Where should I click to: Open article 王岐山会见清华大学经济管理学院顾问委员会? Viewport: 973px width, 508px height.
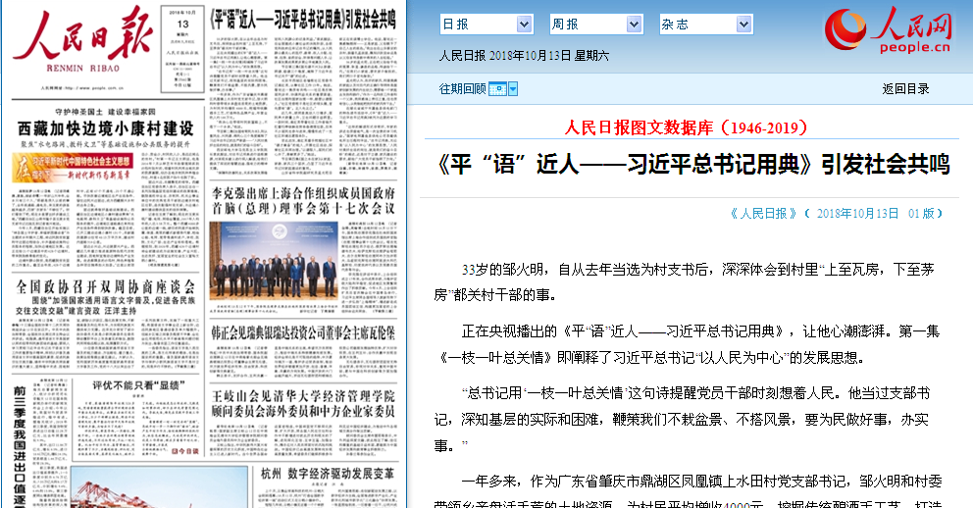(x=303, y=404)
